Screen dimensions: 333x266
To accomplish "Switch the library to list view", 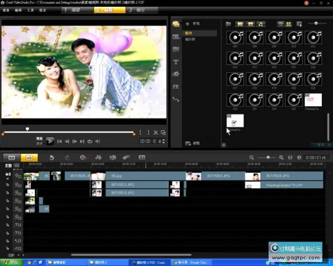I will point(280,23).
